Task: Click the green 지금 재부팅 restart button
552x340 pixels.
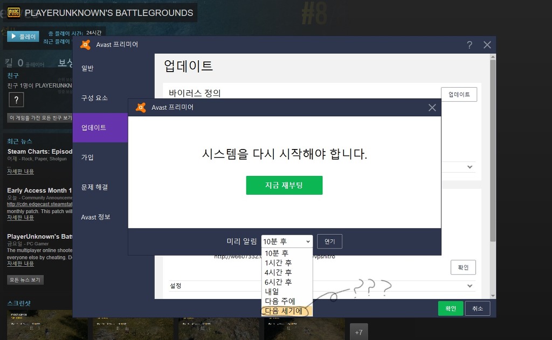Action: (284, 185)
